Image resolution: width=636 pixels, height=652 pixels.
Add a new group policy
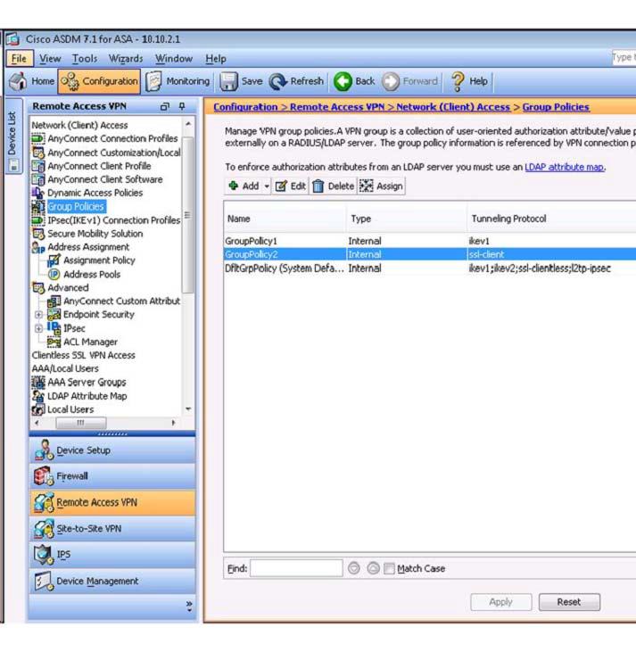(x=244, y=186)
